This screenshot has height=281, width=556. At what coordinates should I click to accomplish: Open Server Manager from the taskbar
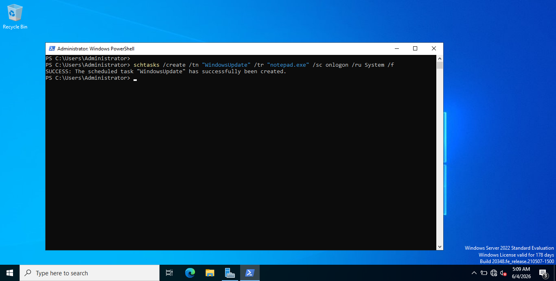click(x=230, y=273)
